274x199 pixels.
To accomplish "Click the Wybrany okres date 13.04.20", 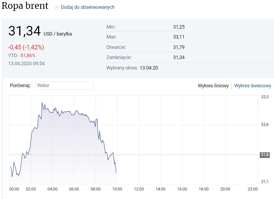I will click(149, 68).
